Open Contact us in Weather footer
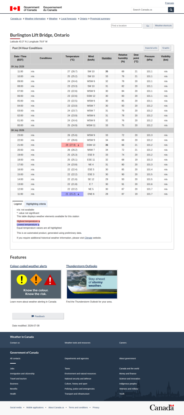 (x=15, y=343)
